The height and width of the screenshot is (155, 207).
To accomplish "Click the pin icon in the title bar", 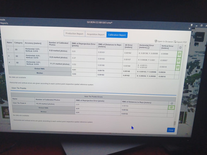I will pyautogui.click(x=192, y=25).
